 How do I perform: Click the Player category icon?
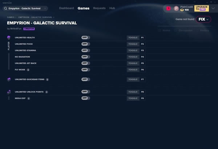[x=9, y=38]
